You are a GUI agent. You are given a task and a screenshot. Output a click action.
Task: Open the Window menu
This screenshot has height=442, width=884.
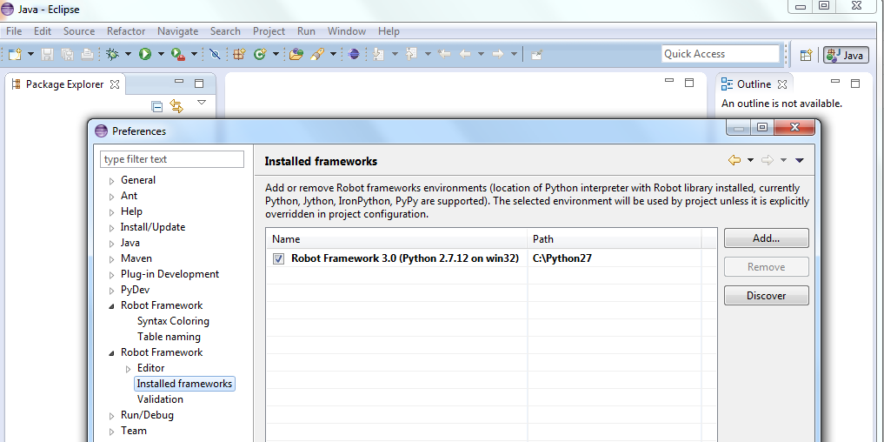click(347, 31)
